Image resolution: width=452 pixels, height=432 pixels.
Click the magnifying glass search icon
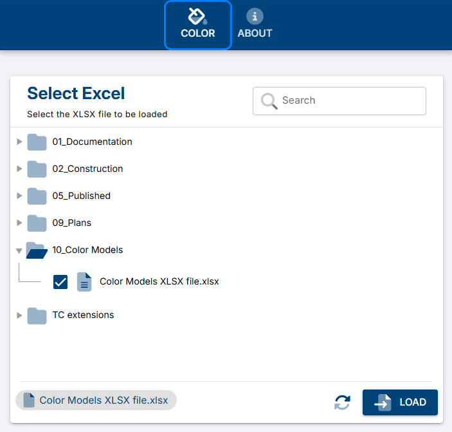[x=269, y=101]
